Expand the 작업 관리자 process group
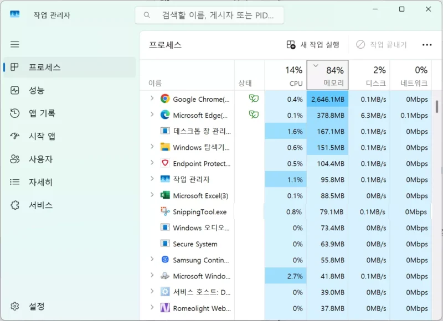Image resolution: width=443 pixels, height=321 pixels. pos(152,179)
